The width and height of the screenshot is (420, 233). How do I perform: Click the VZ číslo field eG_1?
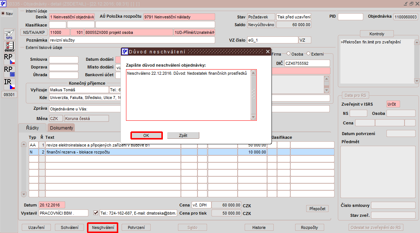click(x=272, y=40)
